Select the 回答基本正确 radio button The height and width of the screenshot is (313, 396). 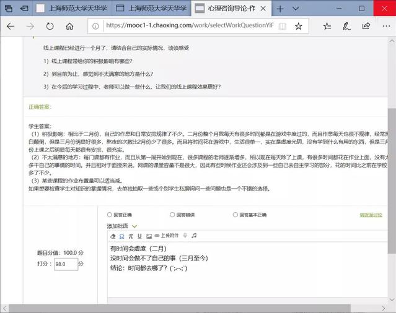[235, 215]
